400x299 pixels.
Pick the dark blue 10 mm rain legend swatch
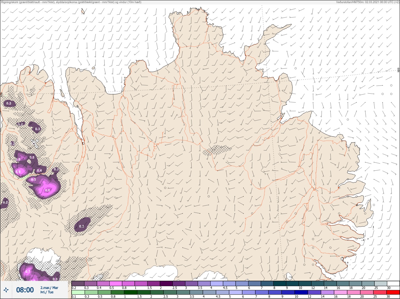pyautogui.click(x=302, y=292)
